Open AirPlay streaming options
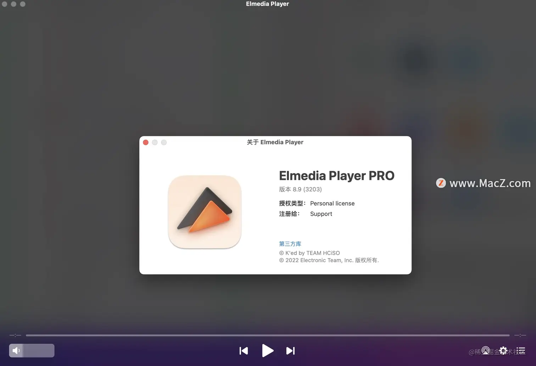The width and height of the screenshot is (536, 366). tap(486, 351)
